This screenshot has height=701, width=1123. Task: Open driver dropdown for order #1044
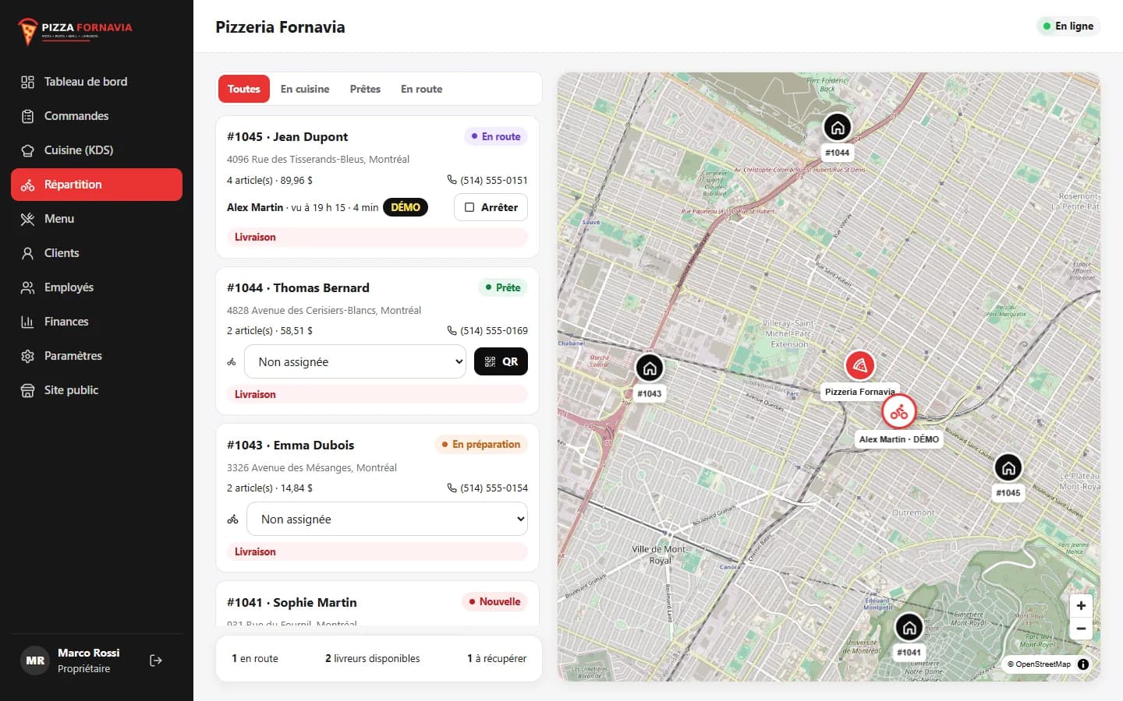[355, 361]
